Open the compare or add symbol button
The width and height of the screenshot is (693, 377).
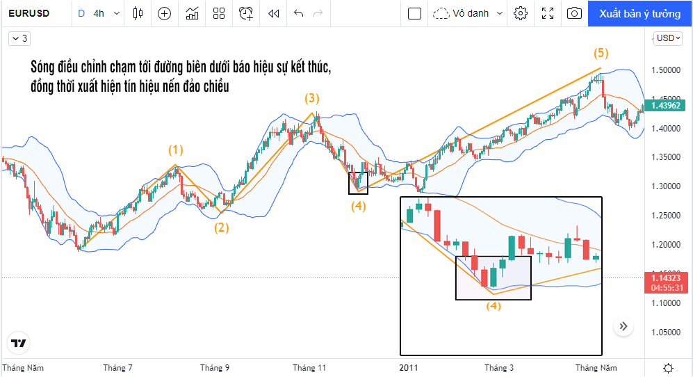(165, 13)
